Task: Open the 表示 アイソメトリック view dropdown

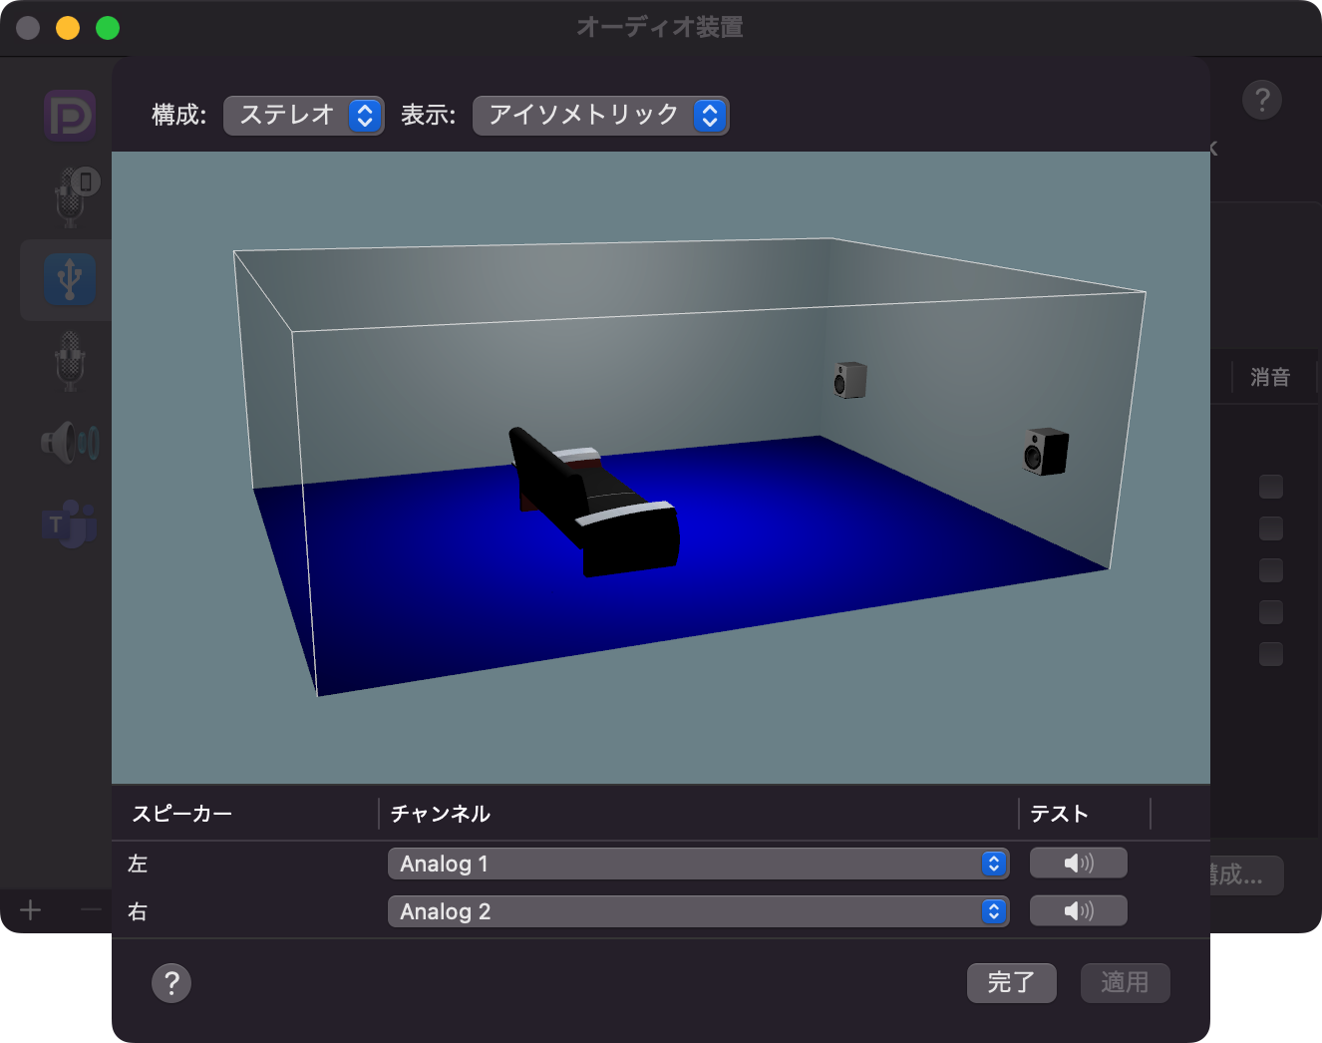Action: coord(600,116)
